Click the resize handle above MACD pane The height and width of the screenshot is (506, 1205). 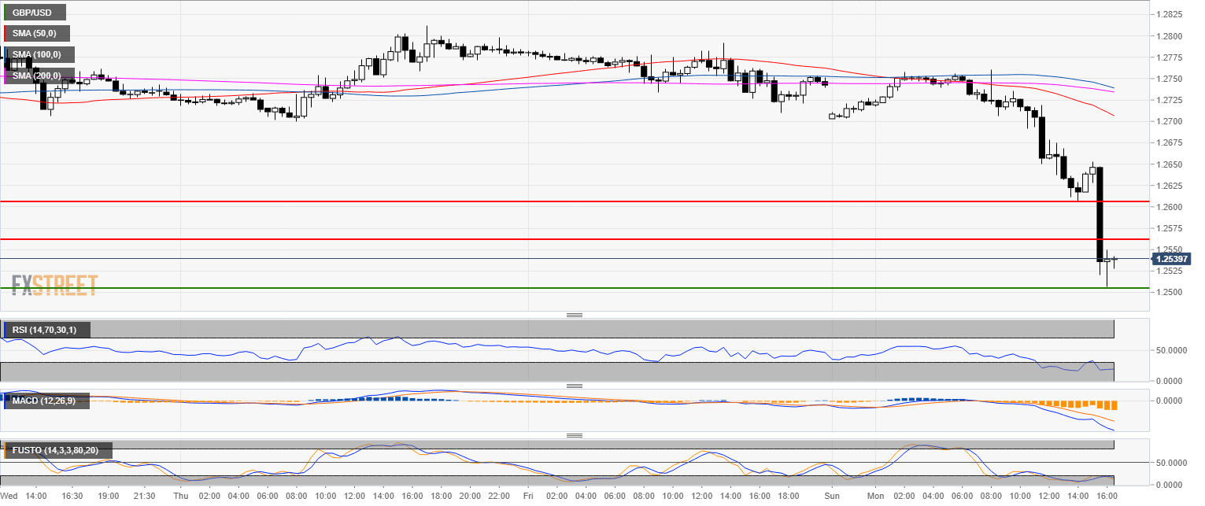point(575,386)
